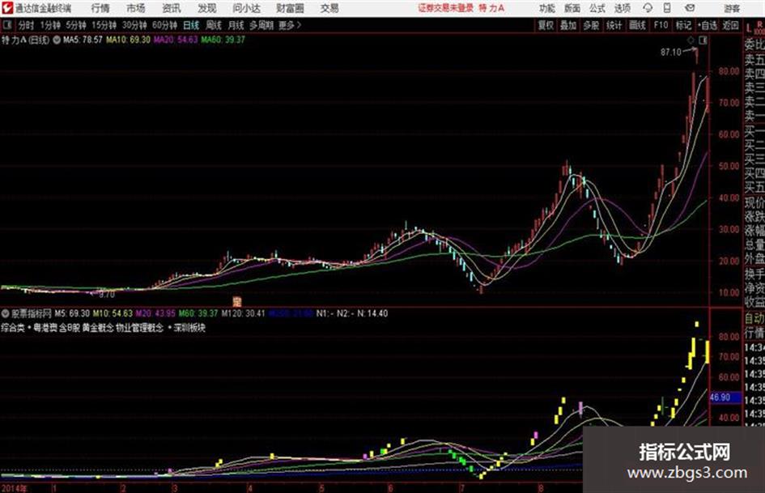Click the L indicator in right panel header

(749, 29)
